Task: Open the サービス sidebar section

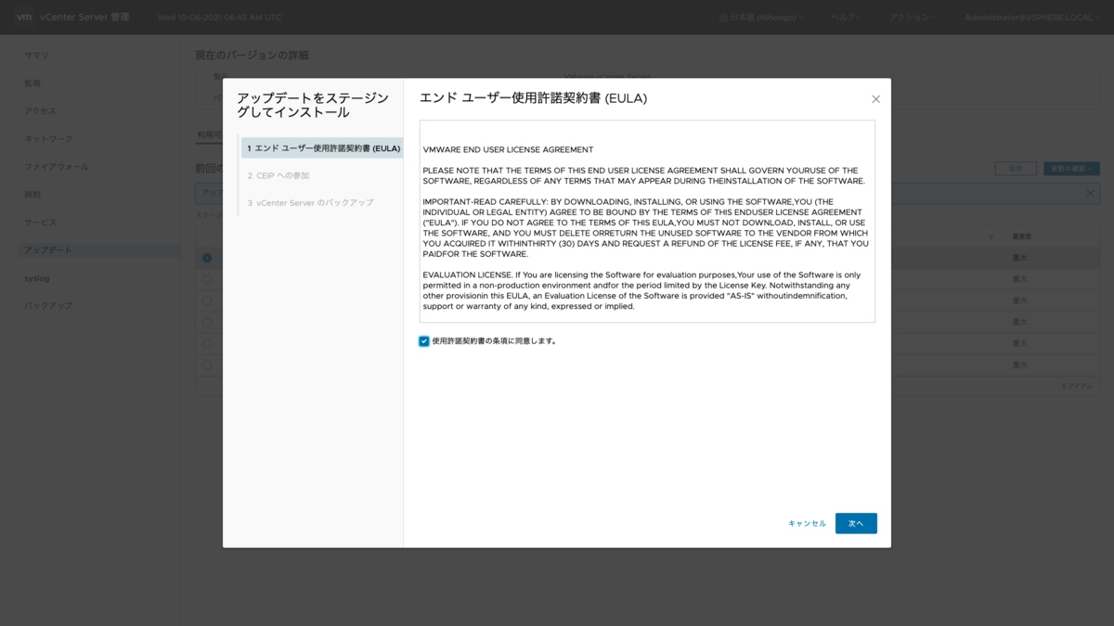Action: click(39, 221)
